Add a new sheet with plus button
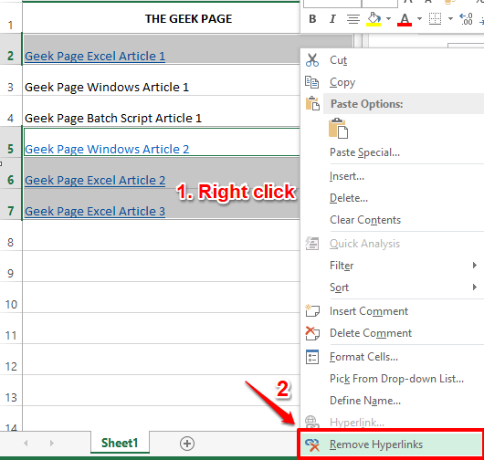Screen dimensions: 484x460 (187, 444)
